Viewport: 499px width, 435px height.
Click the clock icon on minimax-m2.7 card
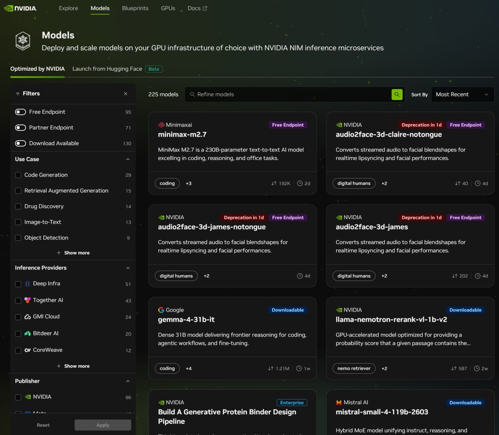point(300,183)
